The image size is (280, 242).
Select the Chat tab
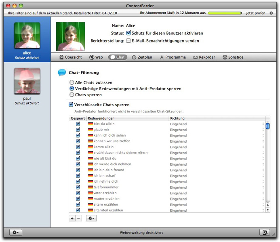118,57
